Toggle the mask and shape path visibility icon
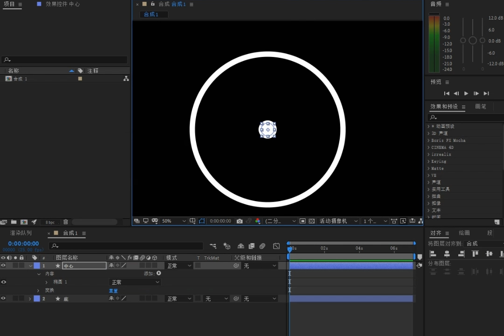The height and width of the screenshot is (336, 504). point(202,221)
